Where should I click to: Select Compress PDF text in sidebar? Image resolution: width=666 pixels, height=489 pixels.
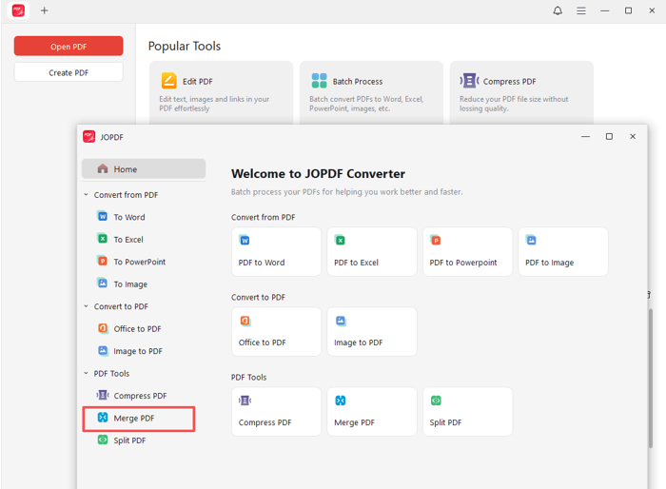[140, 396]
